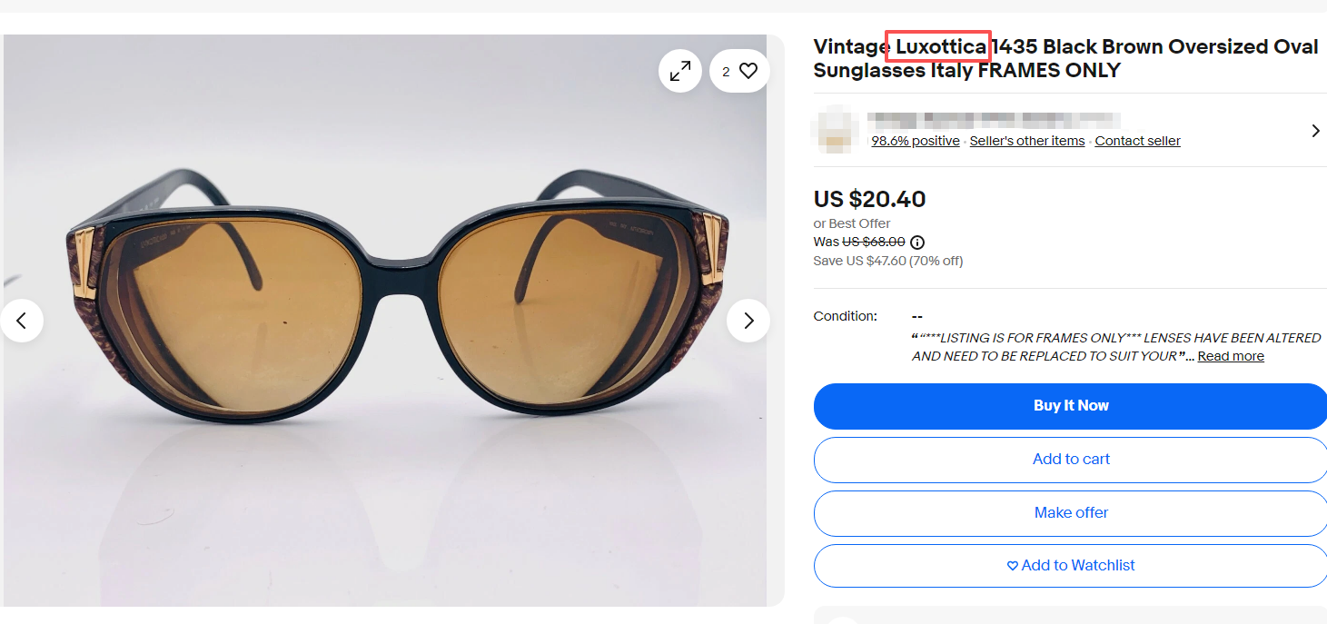
Task: Add this listing to the Watchlist
Action: [x=1071, y=566]
